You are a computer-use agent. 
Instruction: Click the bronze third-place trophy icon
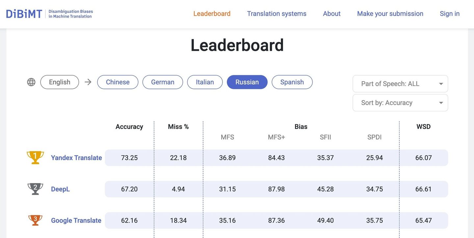point(35,220)
